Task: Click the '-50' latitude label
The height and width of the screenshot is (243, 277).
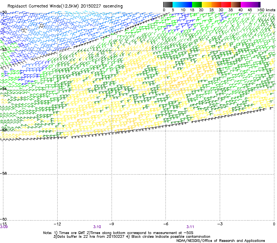Action: pyautogui.click(x=3, y=12)
